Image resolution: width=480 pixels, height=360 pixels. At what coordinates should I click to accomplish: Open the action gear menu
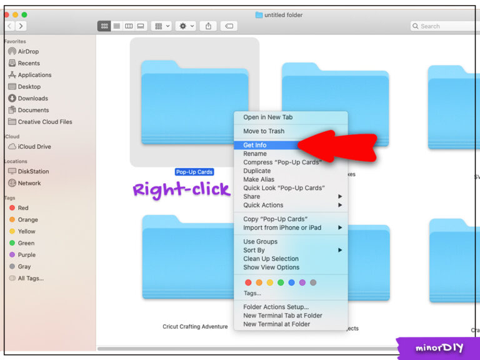tap(186, 26)
